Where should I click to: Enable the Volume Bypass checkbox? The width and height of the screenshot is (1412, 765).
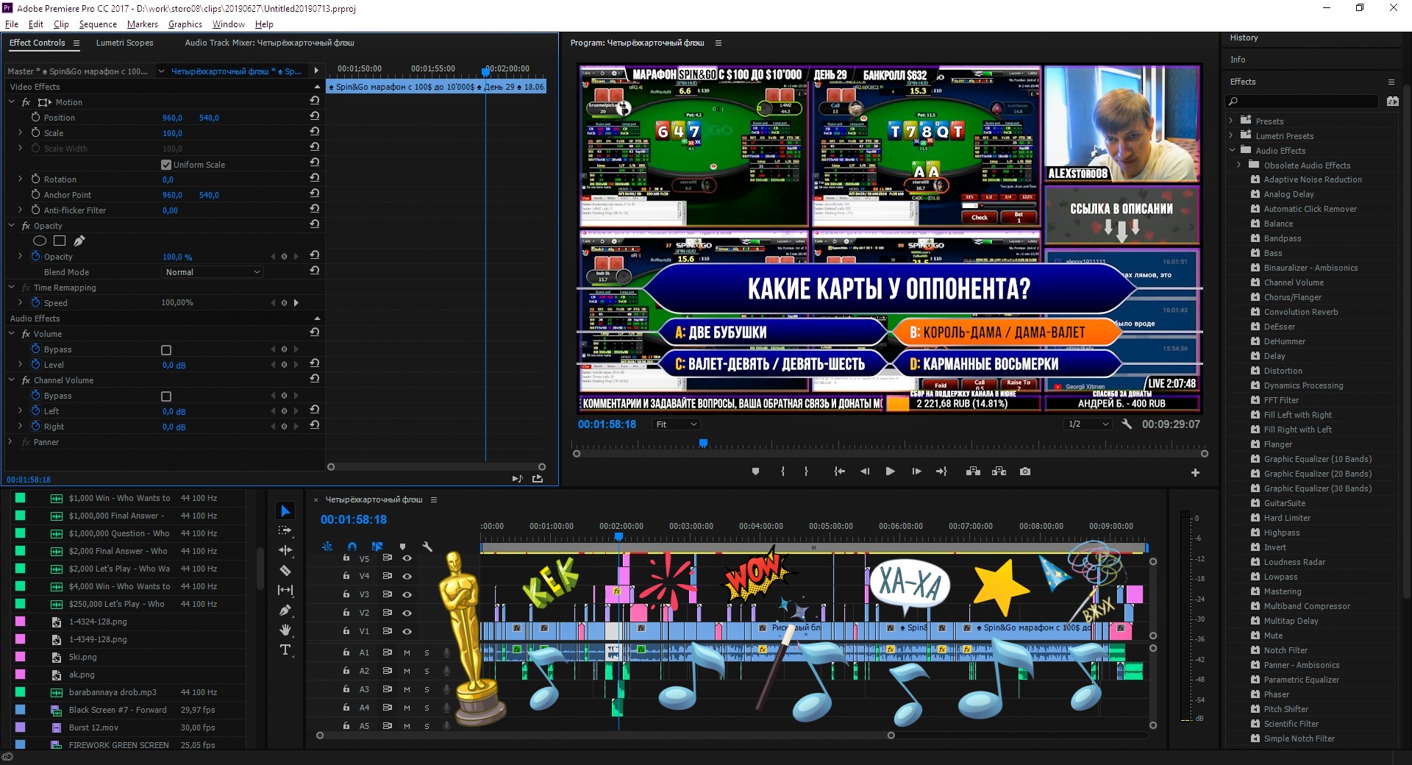tap(166, 350)
